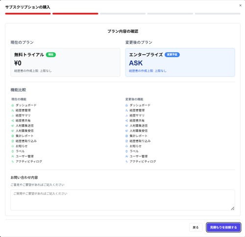
Task: Click the green 現在 badge
Action: (51, 55)
